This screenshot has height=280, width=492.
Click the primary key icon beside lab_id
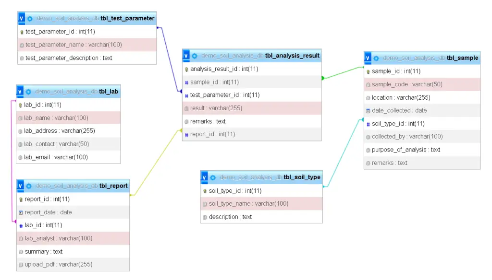(x=20, y=105)
